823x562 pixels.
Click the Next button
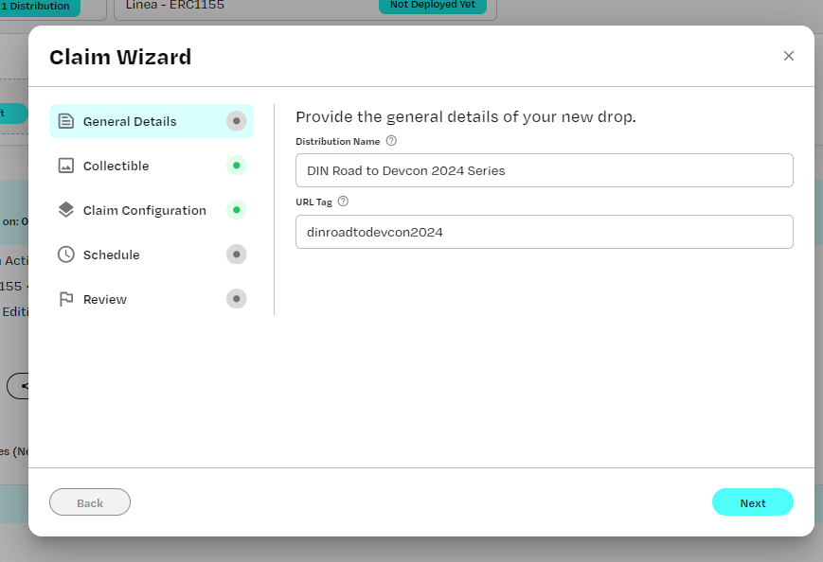(x=753, y=502)
